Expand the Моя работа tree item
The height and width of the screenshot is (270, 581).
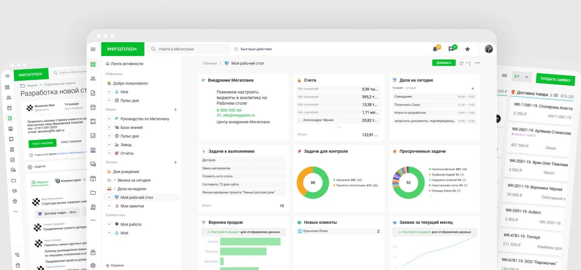coord(109,224)
